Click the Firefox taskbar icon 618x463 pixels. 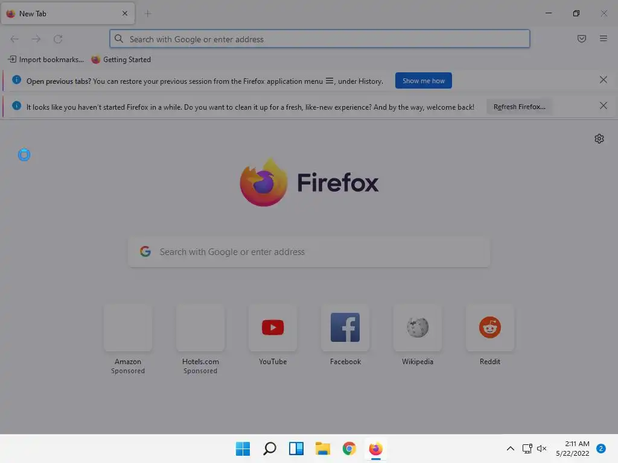pyautogui.click(x=375, y=449)
